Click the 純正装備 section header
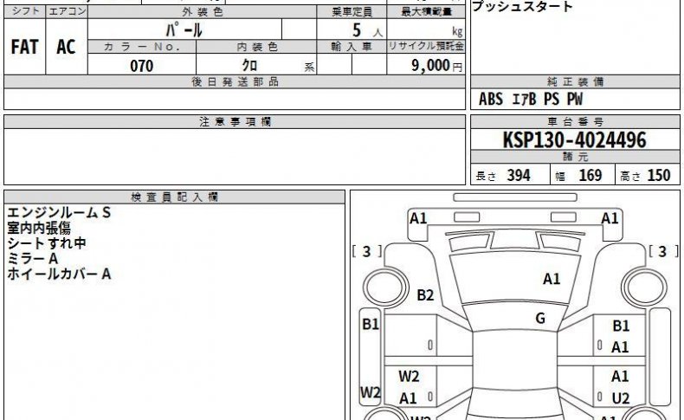Viewport: 684px width, 420px height. pyautogui.click(x=575, y=81)
